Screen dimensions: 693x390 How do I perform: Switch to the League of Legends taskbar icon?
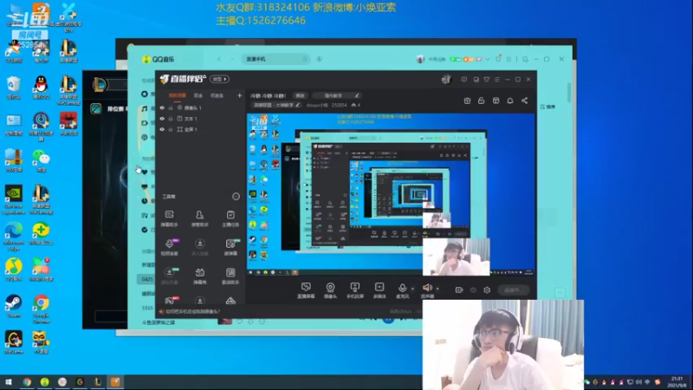[x=98, y=382]
